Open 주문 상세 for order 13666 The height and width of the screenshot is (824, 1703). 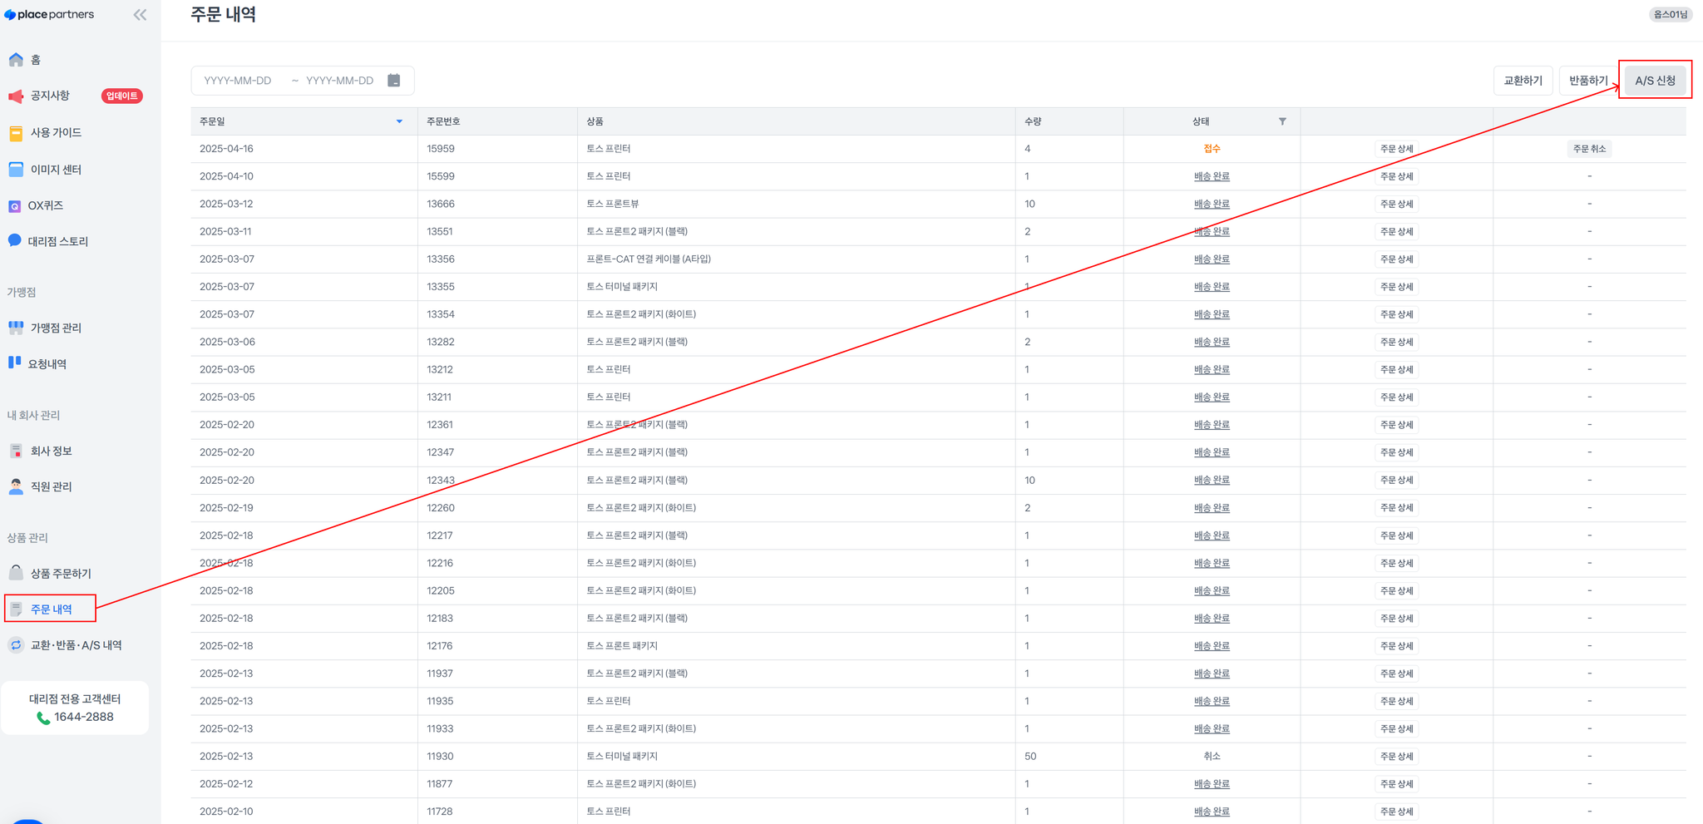[x=1396, y=204]
